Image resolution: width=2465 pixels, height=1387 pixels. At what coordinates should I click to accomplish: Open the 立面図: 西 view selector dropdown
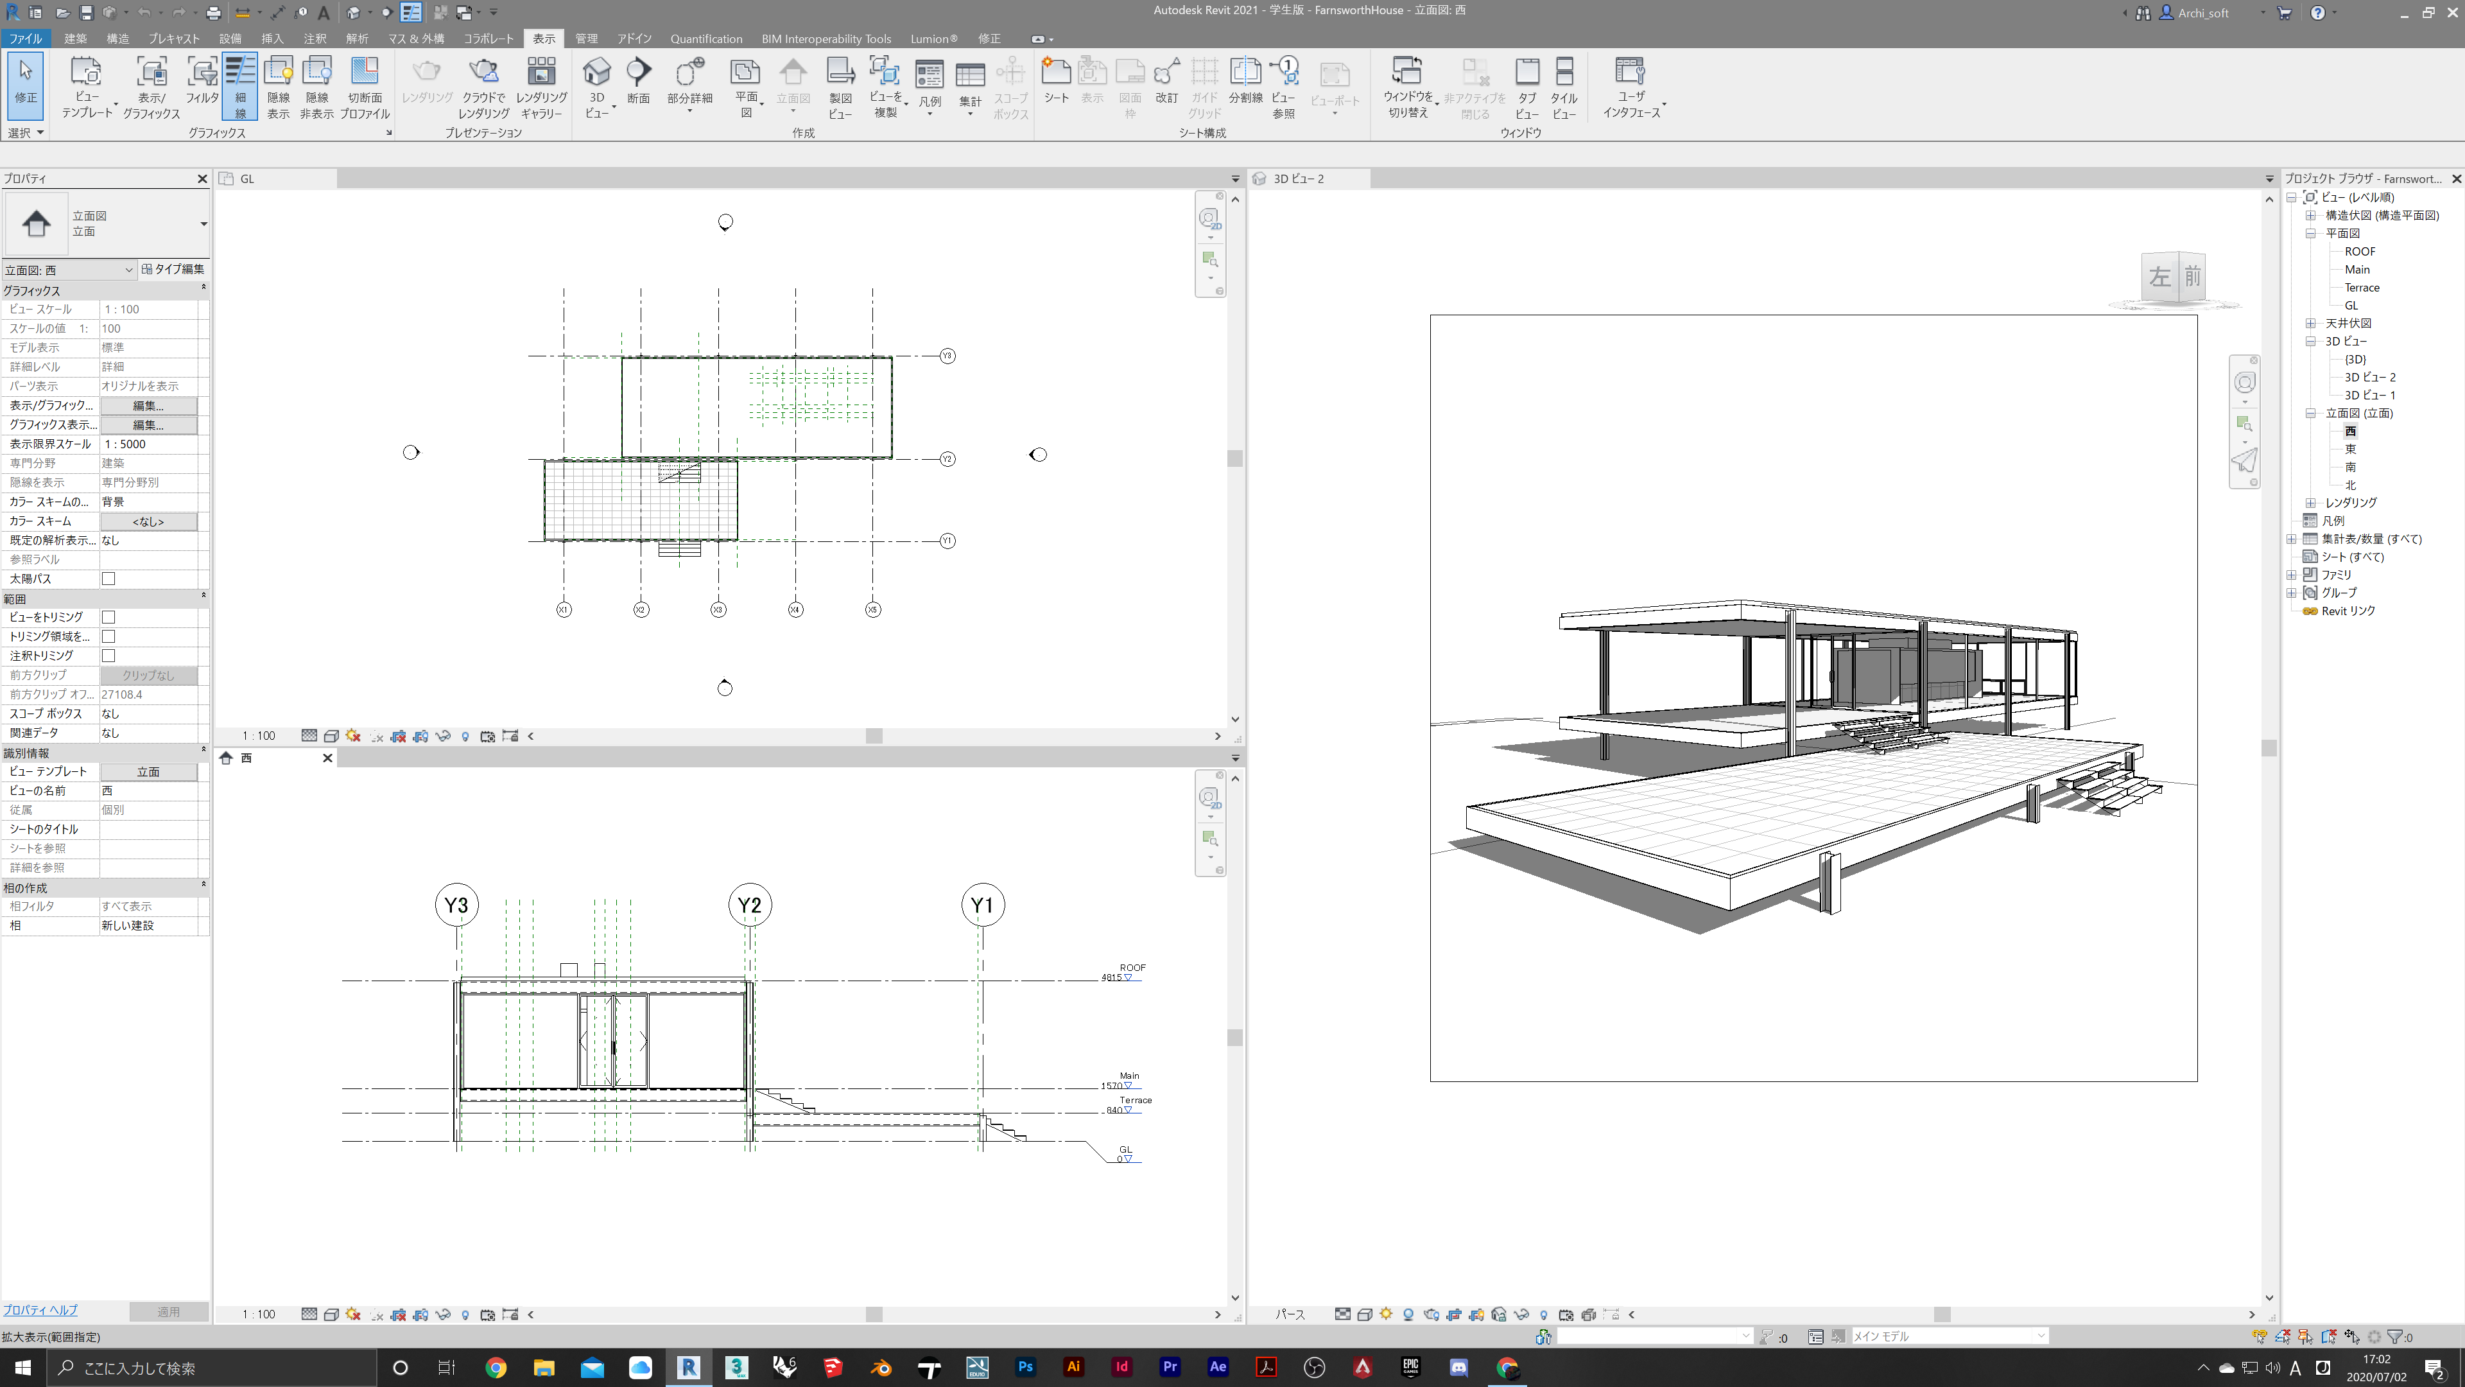click(x=128, y=270)
